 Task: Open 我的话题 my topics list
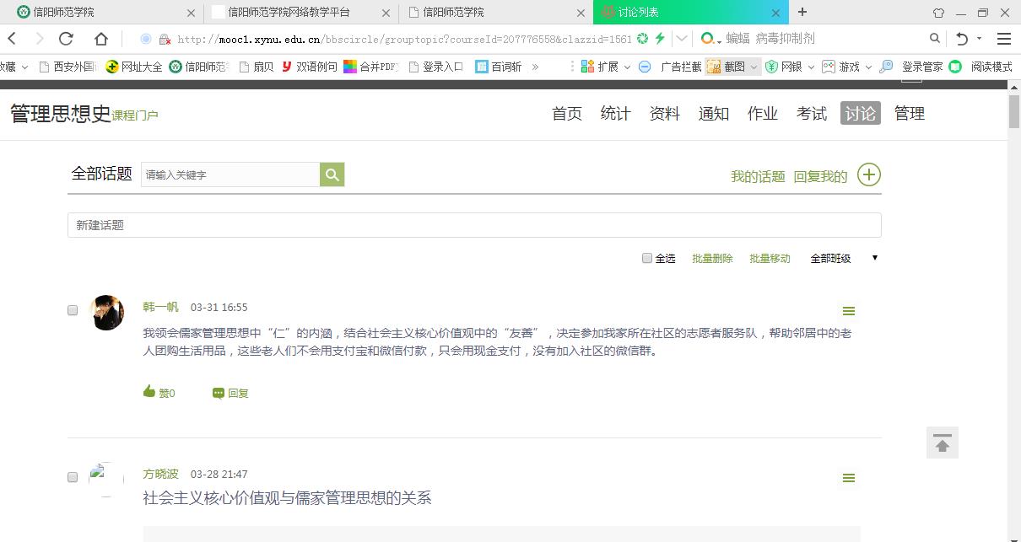756,176
